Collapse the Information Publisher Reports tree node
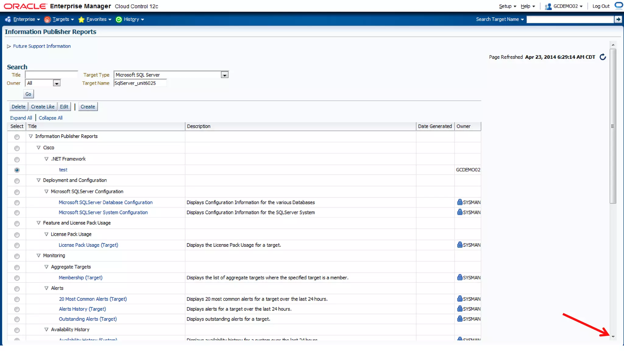Viewport: 624px width, 351px height. point(30,136)
